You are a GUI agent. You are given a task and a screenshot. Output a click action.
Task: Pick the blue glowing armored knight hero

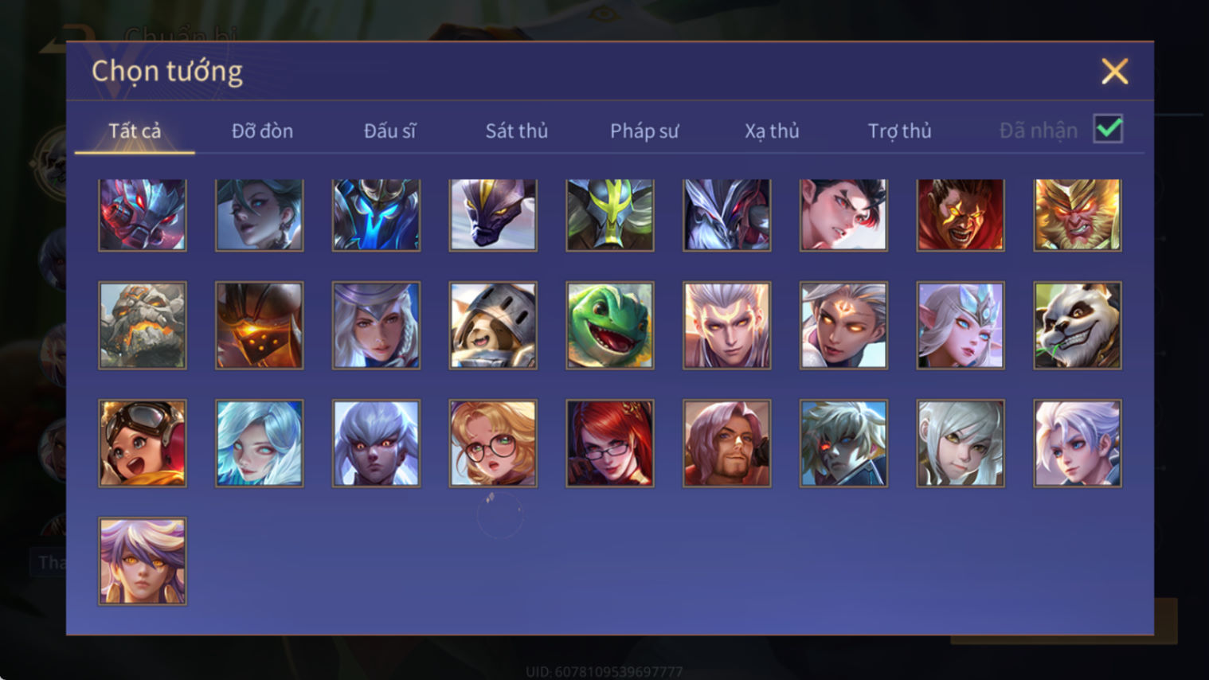point(376,215)
